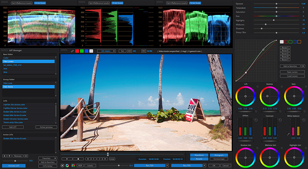Toggle the Parade scope
Screen dimensions: 308x169
coord(199,159)
